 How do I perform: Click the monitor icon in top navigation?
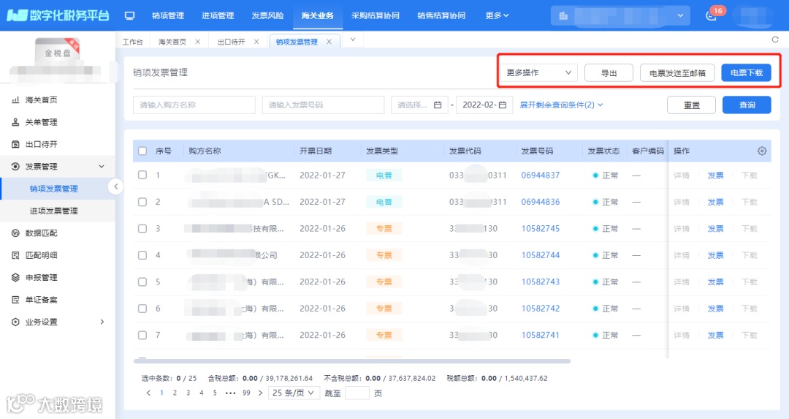(x=129, y=15)
